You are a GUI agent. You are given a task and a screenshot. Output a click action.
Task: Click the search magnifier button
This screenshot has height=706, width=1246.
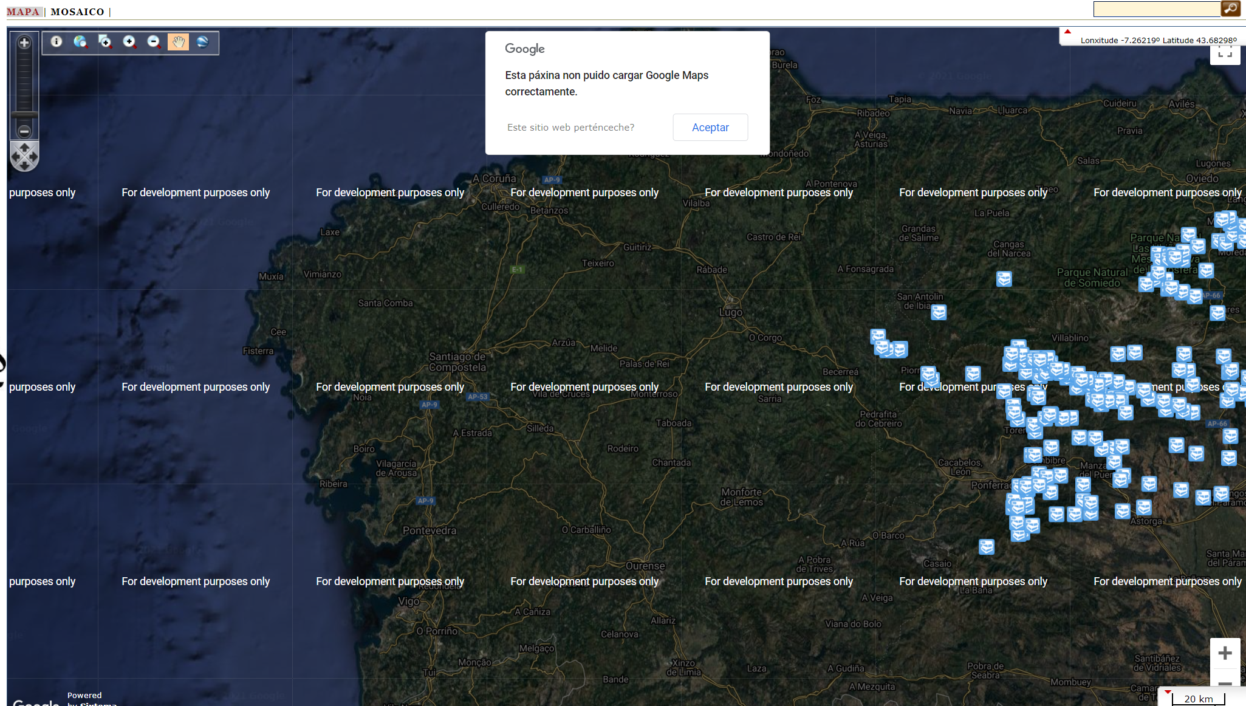pyautogui.click(x=1231, y=9)
